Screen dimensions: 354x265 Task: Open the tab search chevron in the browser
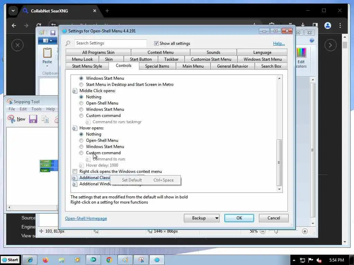coord(13,11)
